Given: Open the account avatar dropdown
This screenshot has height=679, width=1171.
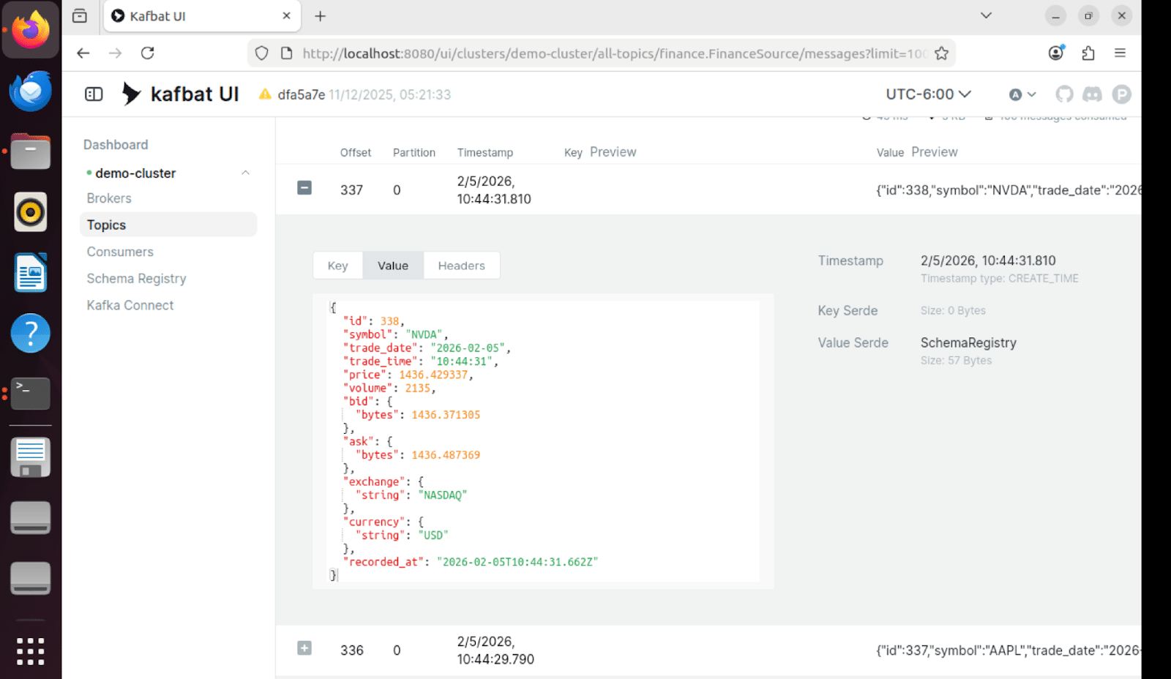Looking at the screenshot, I should [x=1021, y=94].
